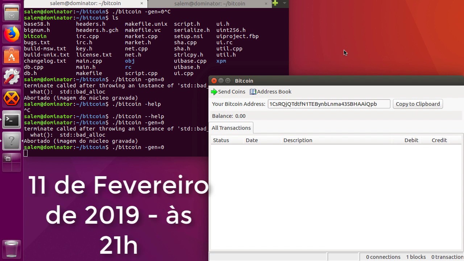This screenshot has width=464, height=261.
Task: Open Firefox from the dock
Action: pos(12,34)
